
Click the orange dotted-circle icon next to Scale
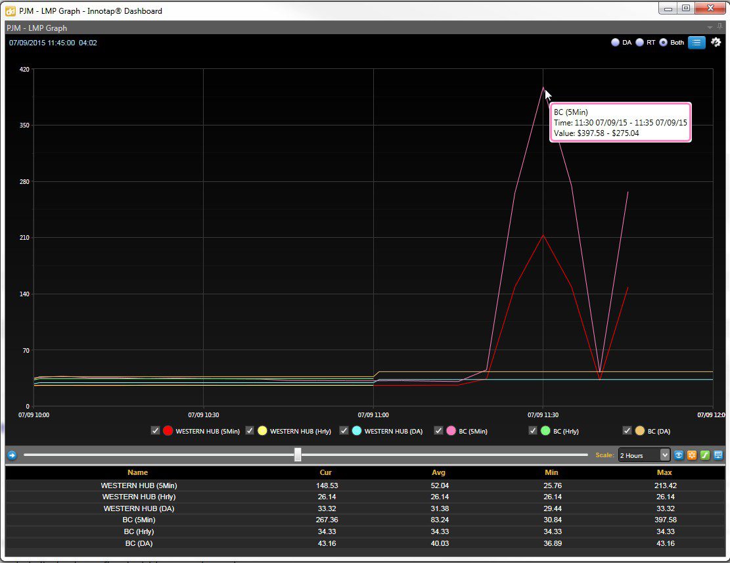click(692, 455)
